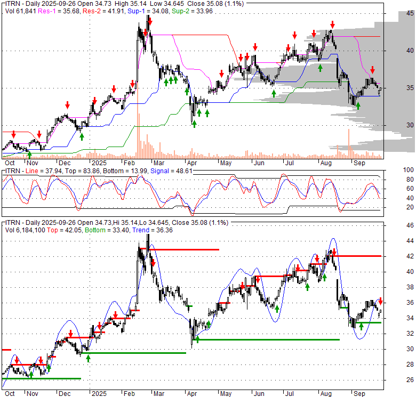
Task: Click the Bottom = 13.99 oscillator label
Action: tap(125, 171)
